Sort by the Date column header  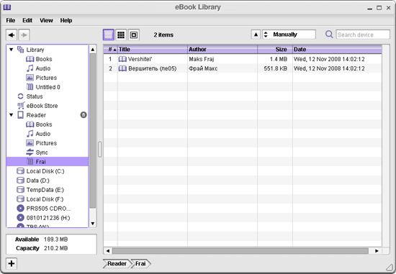tap(337, 50)
